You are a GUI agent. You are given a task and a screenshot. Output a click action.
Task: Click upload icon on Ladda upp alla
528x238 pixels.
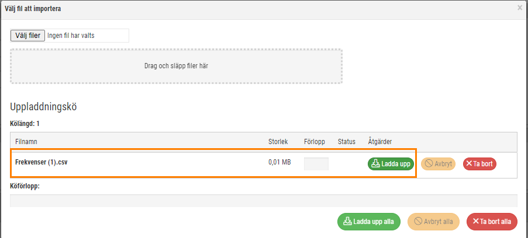coord(347,222)
